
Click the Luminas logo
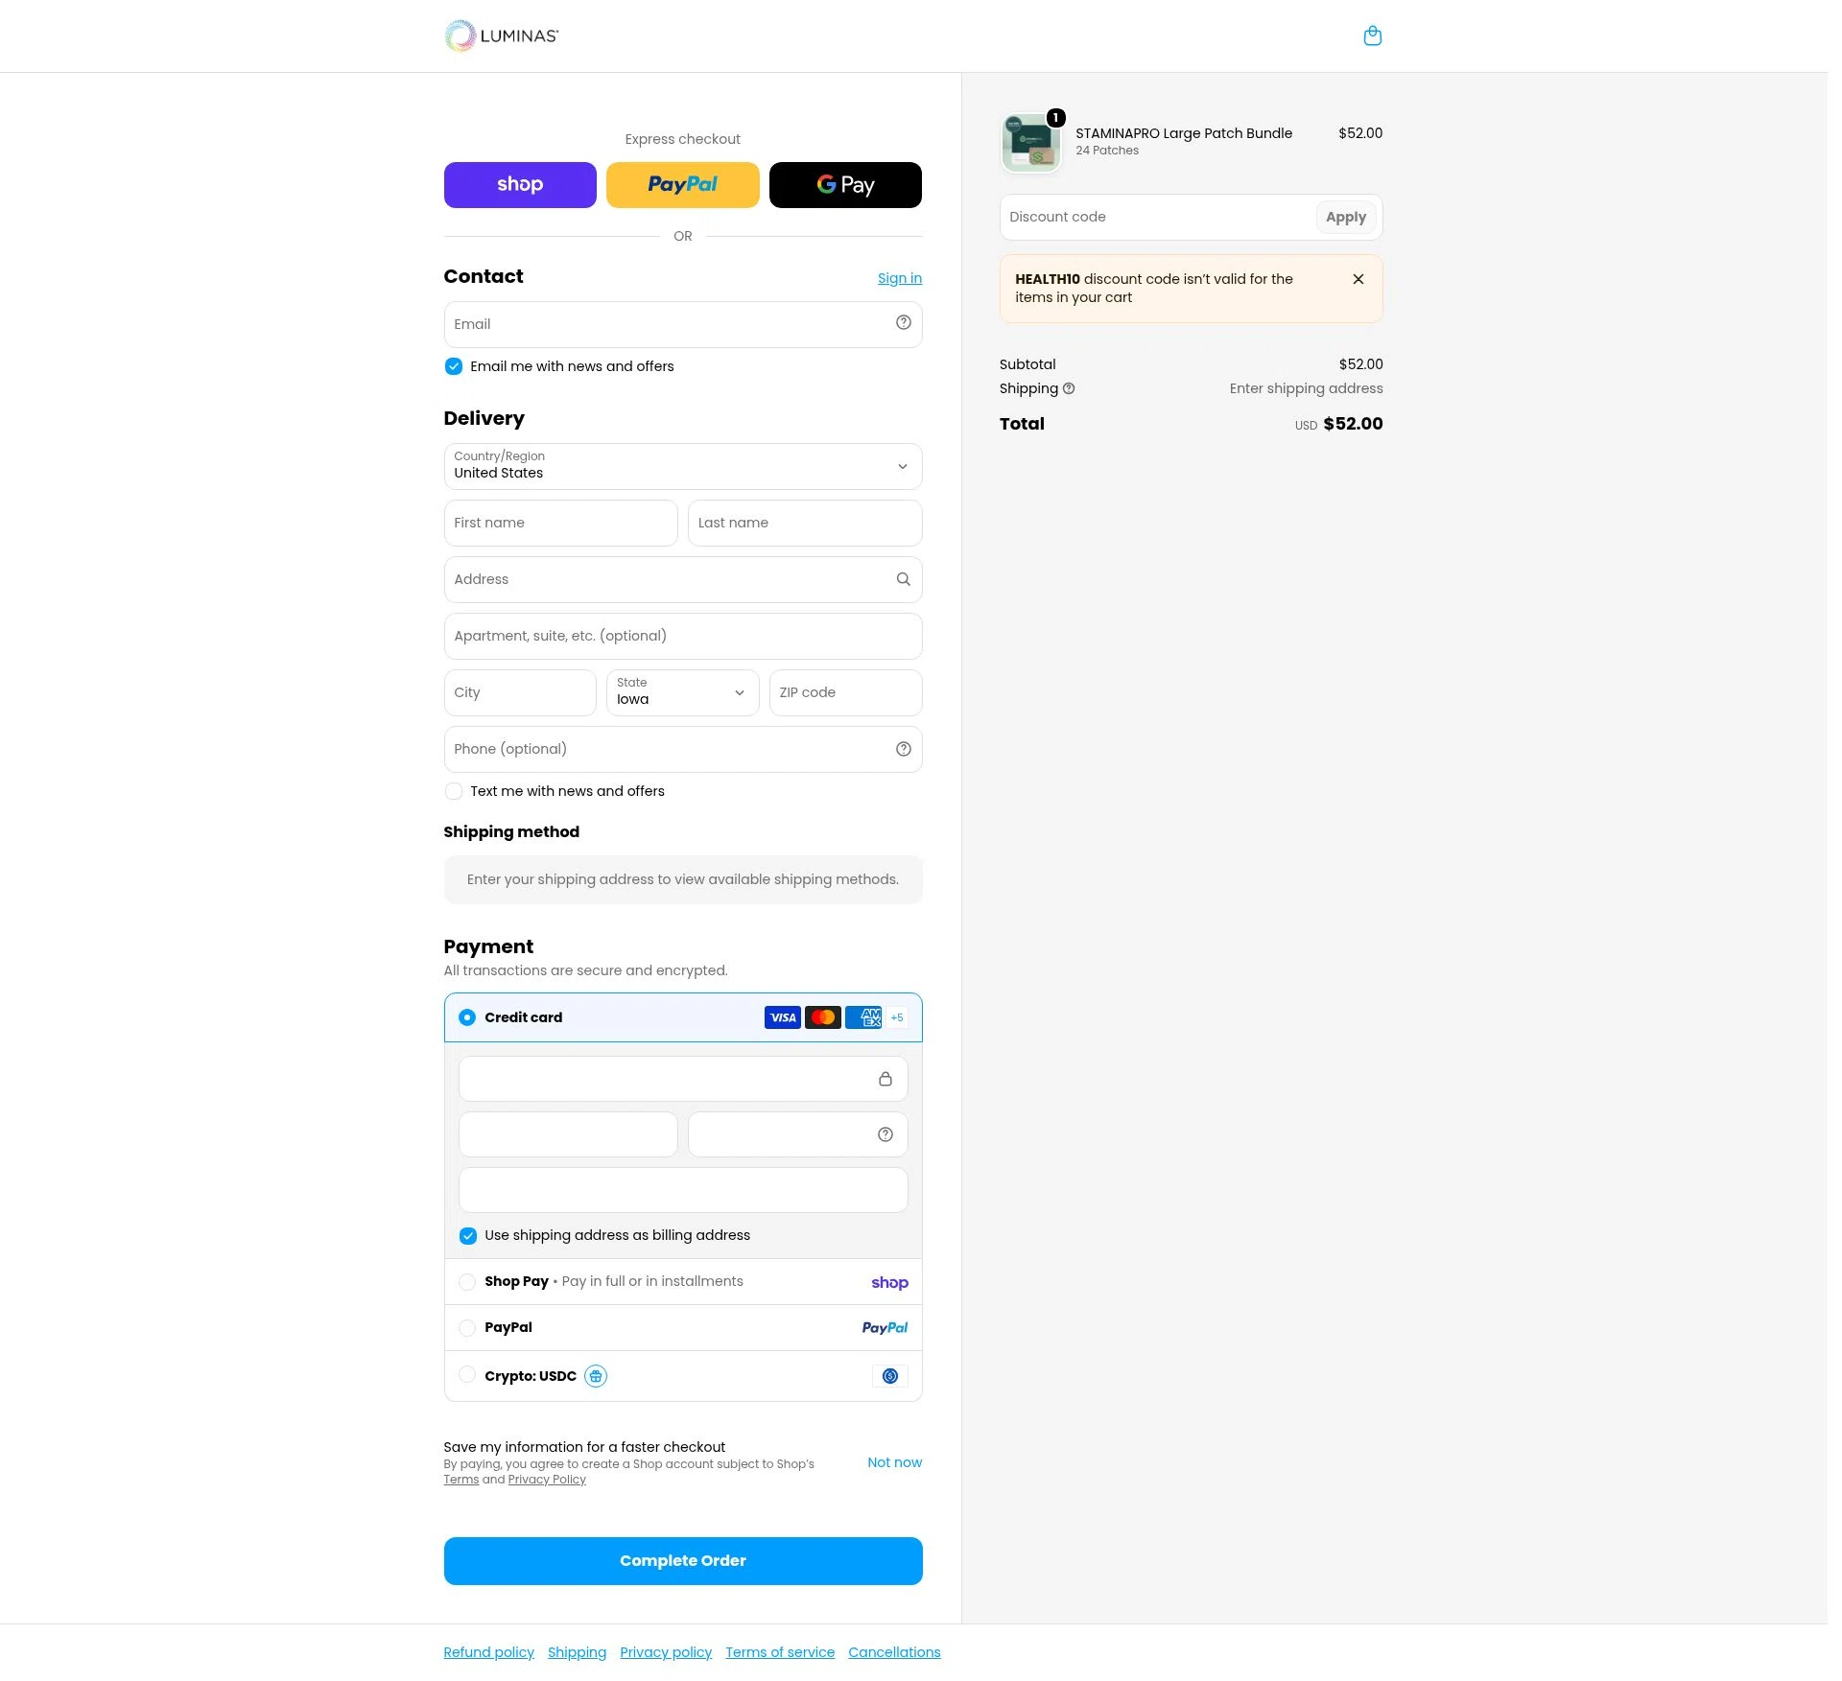[x=501, y=35]
